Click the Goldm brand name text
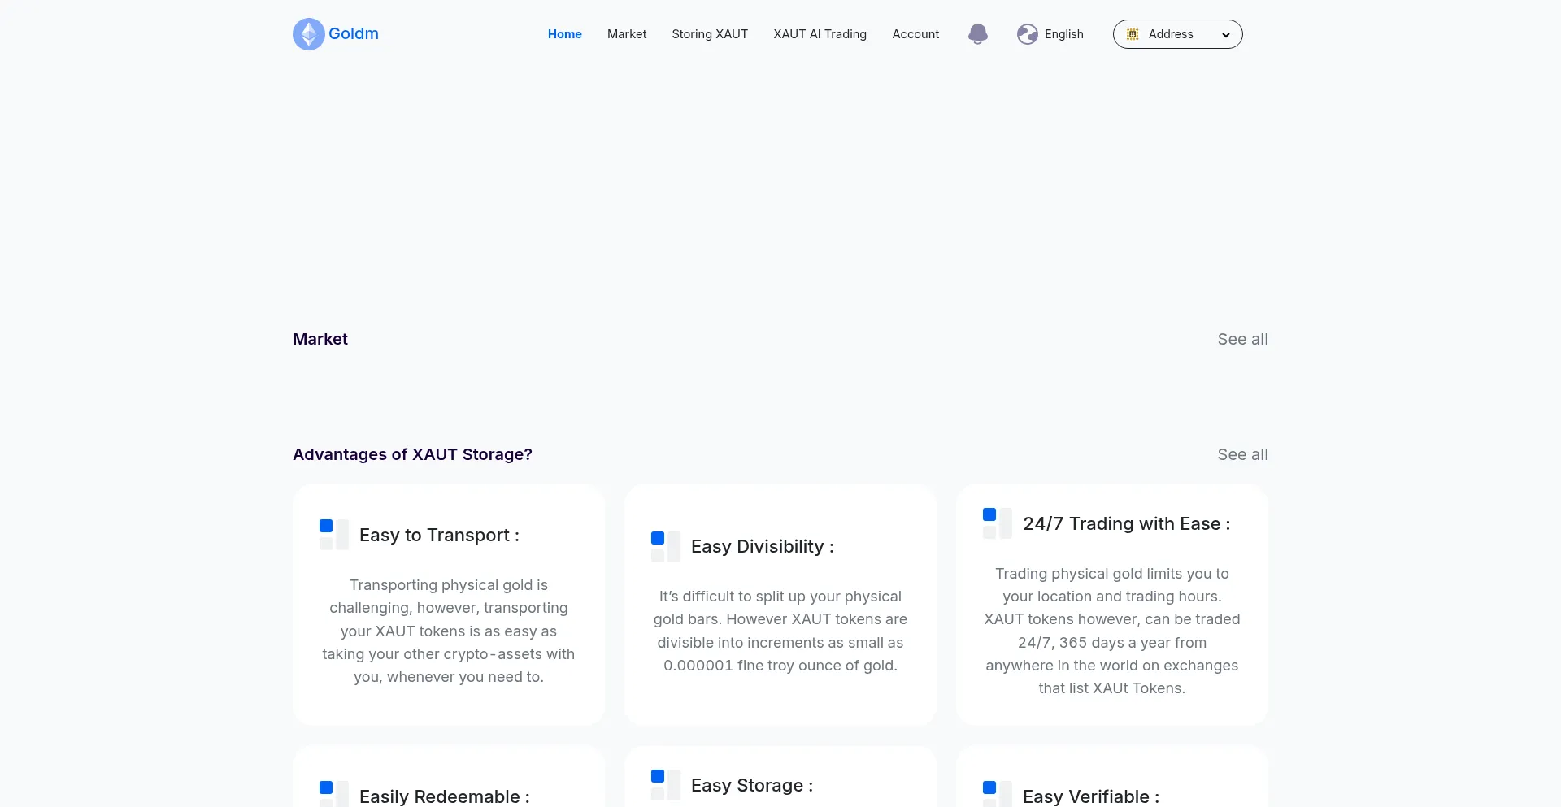The image size is (1561, 807). click(x=354, y=34)
